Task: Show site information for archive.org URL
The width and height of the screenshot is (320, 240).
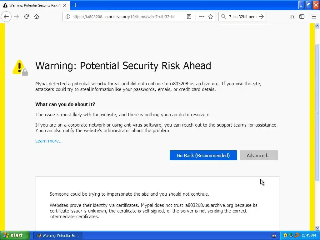Action: point(67,17)
